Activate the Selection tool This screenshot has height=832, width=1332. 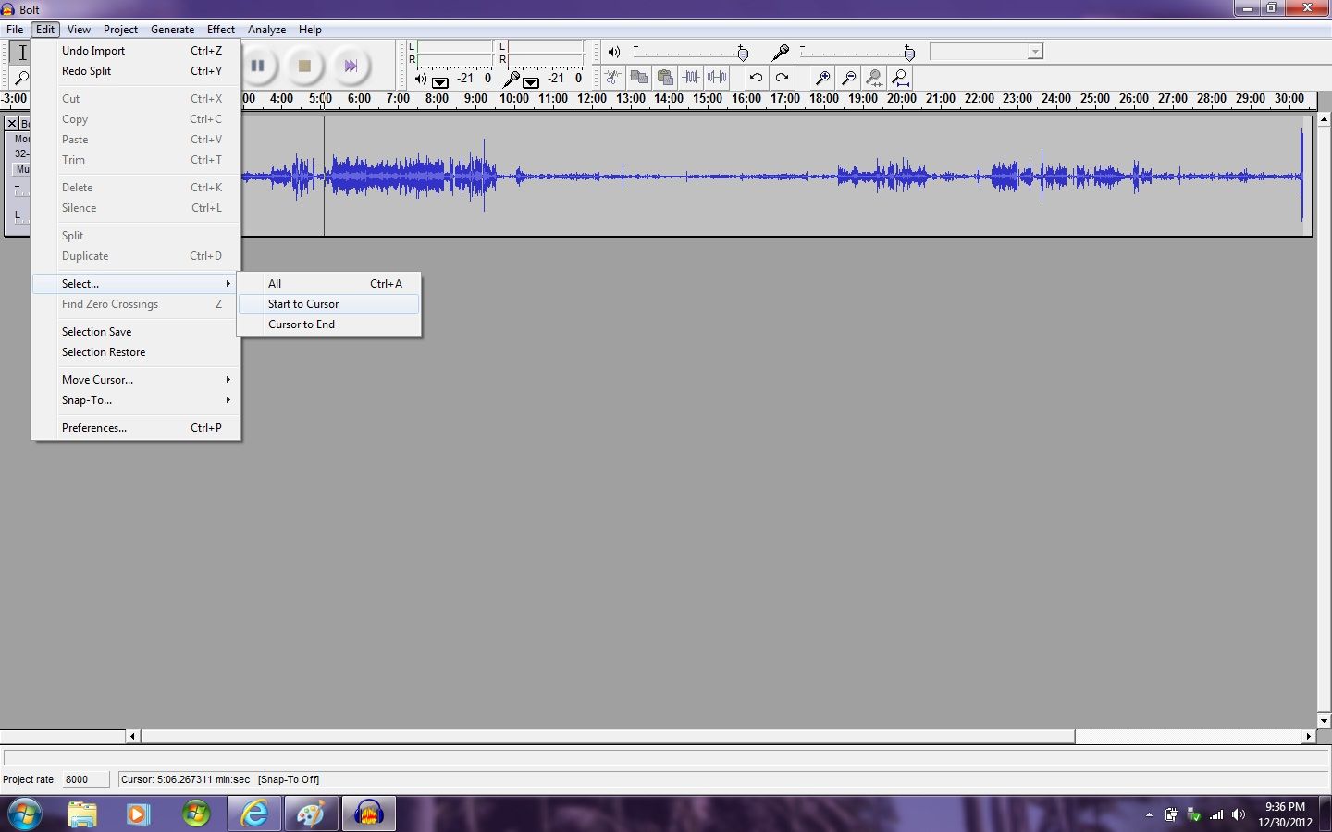[x=20, y=52]
